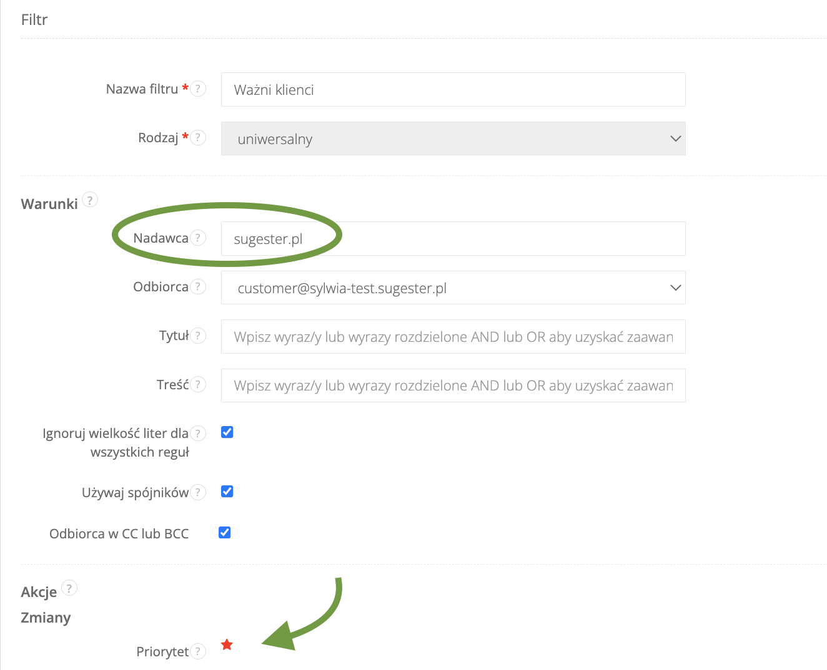Click the Nazwa filtru label
The image size is (827, 670).
pos(142,89)
